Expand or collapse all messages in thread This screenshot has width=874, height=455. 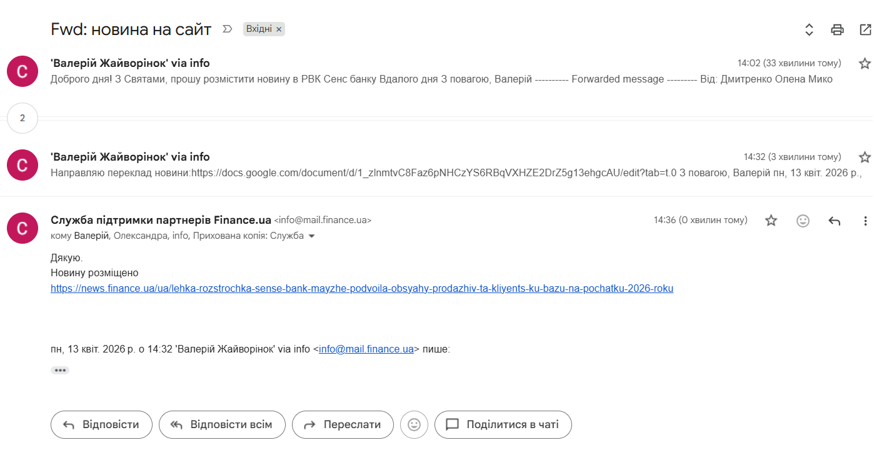(x=809, y=29)
